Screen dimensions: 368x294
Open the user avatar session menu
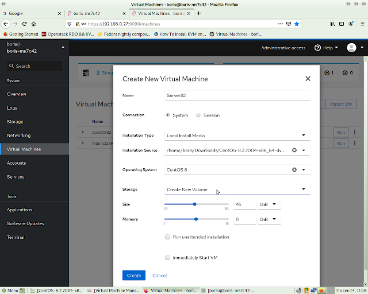tap(355, 48)
